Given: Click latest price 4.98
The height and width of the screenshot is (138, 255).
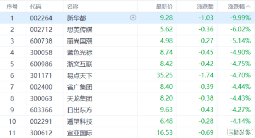Looking at the screenshot, I should (166, 41).
